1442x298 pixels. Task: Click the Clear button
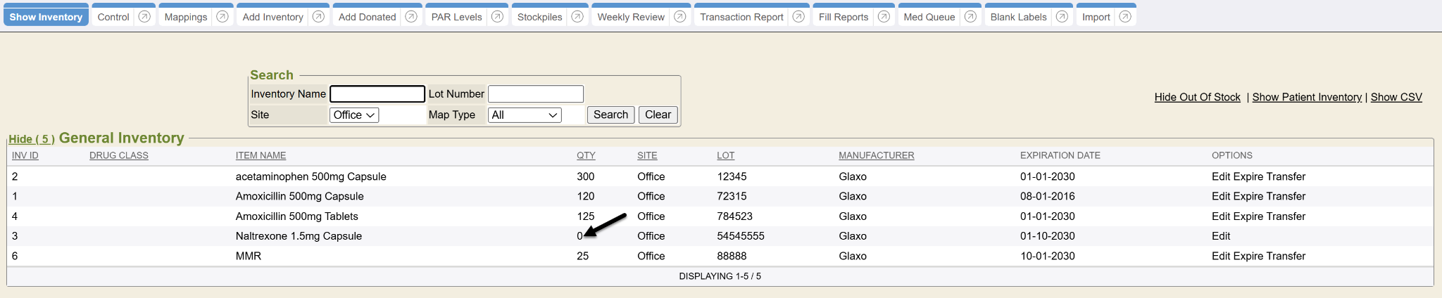pyautogui.click(x=658, y=115)
